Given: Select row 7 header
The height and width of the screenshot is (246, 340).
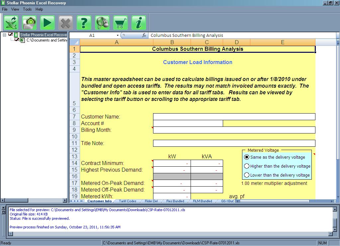Looking at the screenshot, I should click(74, 117).
